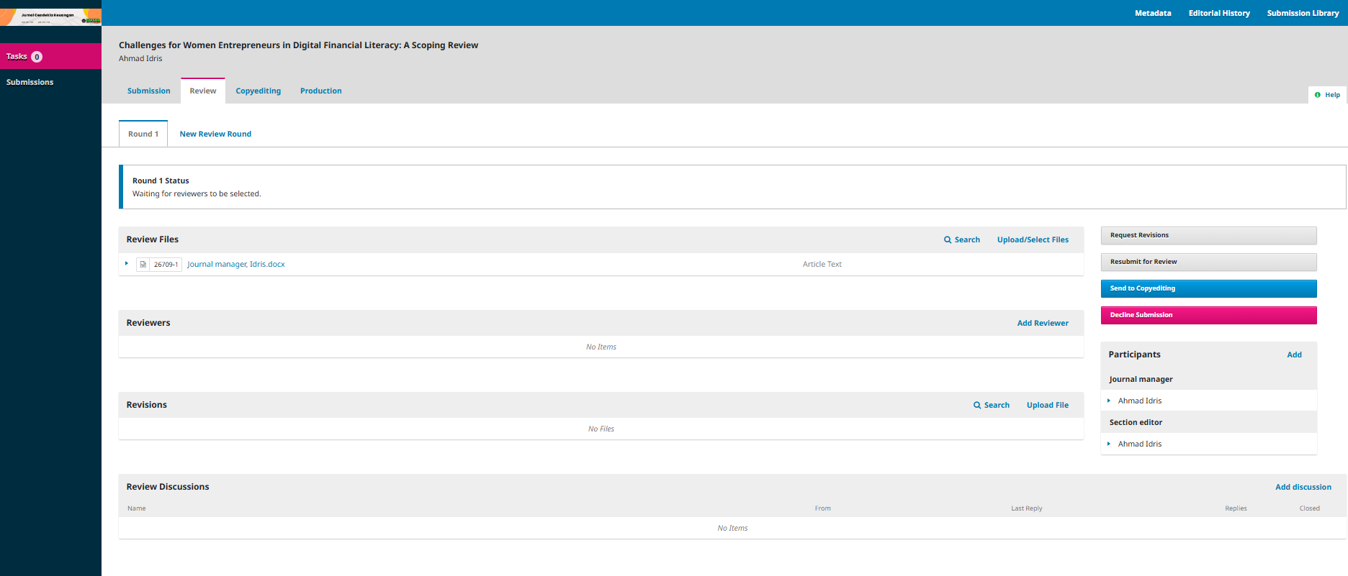Switch to the Copyediting tab
Screen dimensions: 1348x576
pos(258,91)
